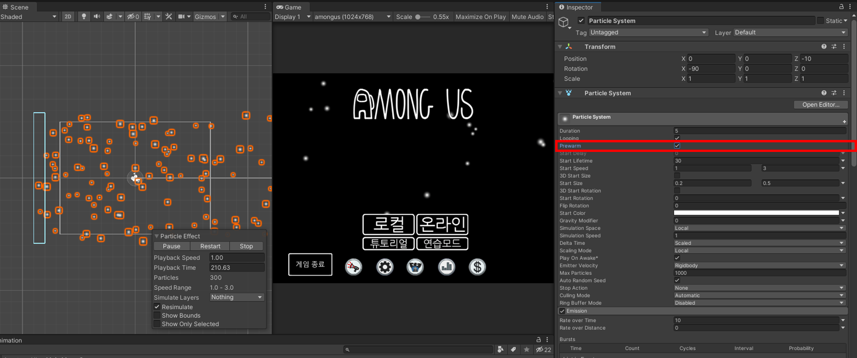Restart the particle effect

tap(210, 246)
